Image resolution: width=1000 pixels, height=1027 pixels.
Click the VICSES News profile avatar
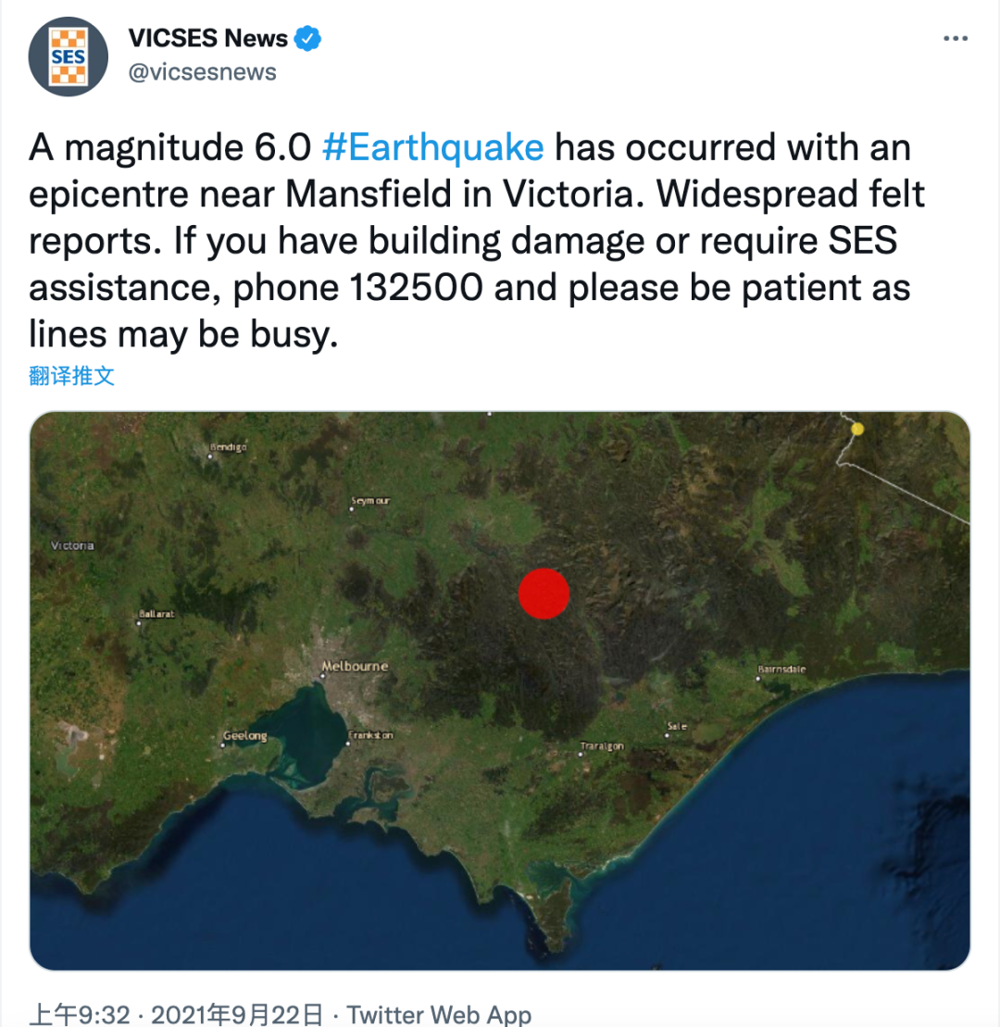point(69,56)
